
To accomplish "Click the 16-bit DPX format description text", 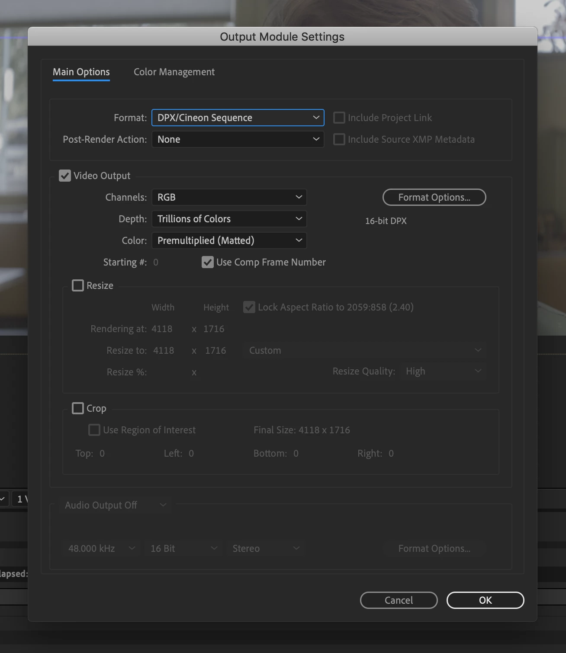I will (386, 221).
